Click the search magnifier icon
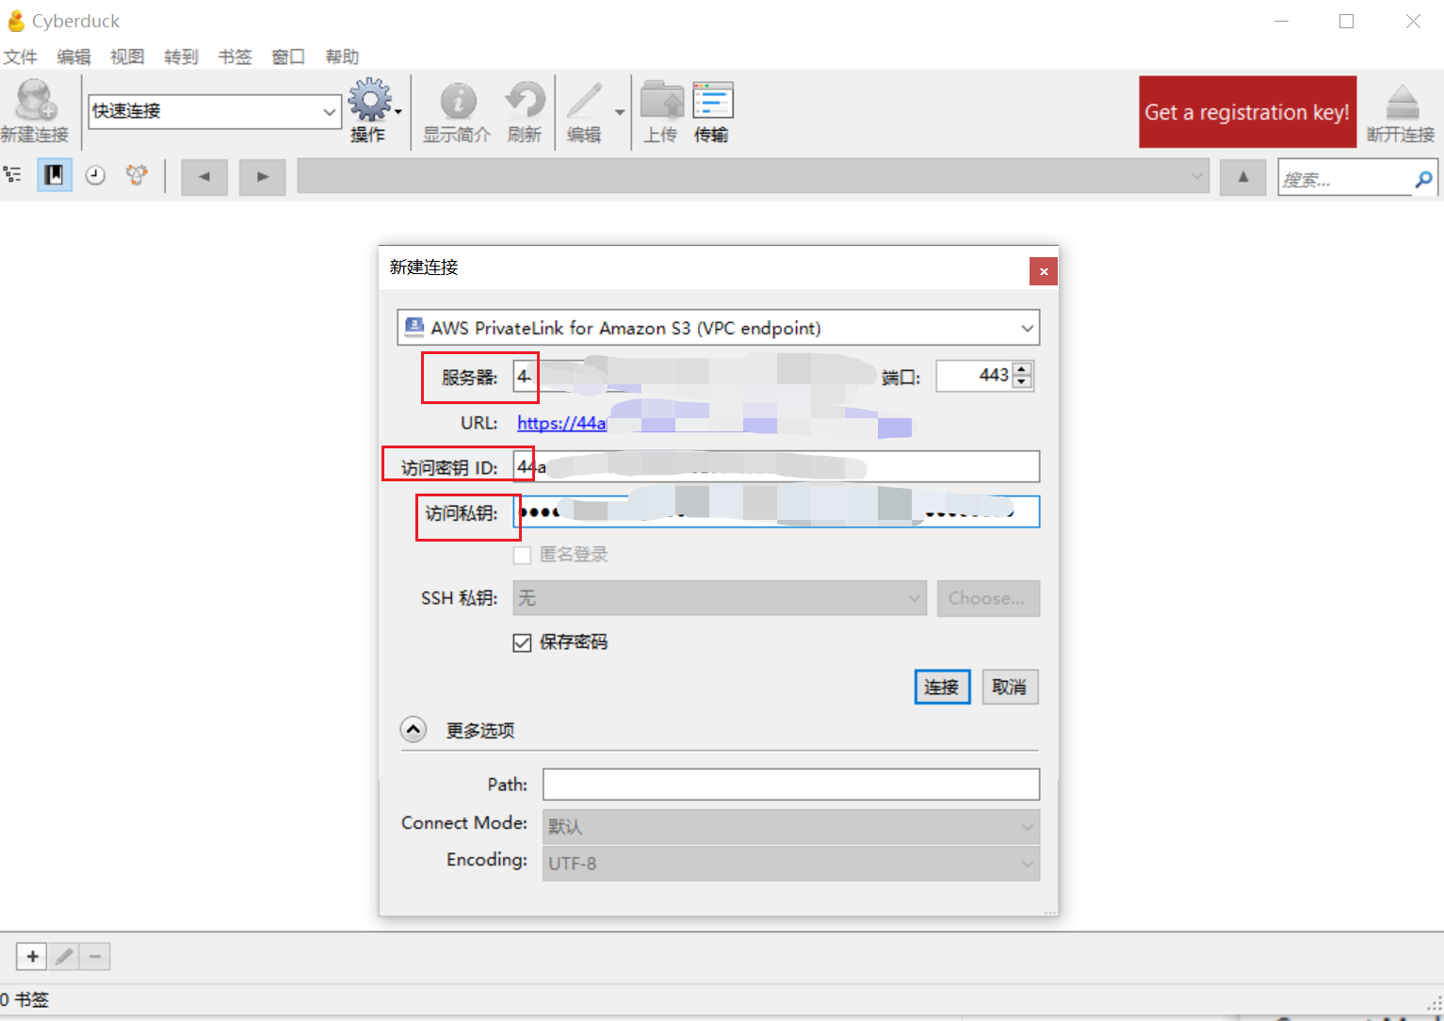Viewport: 1444px width, 1021px height. point(1423,178)
